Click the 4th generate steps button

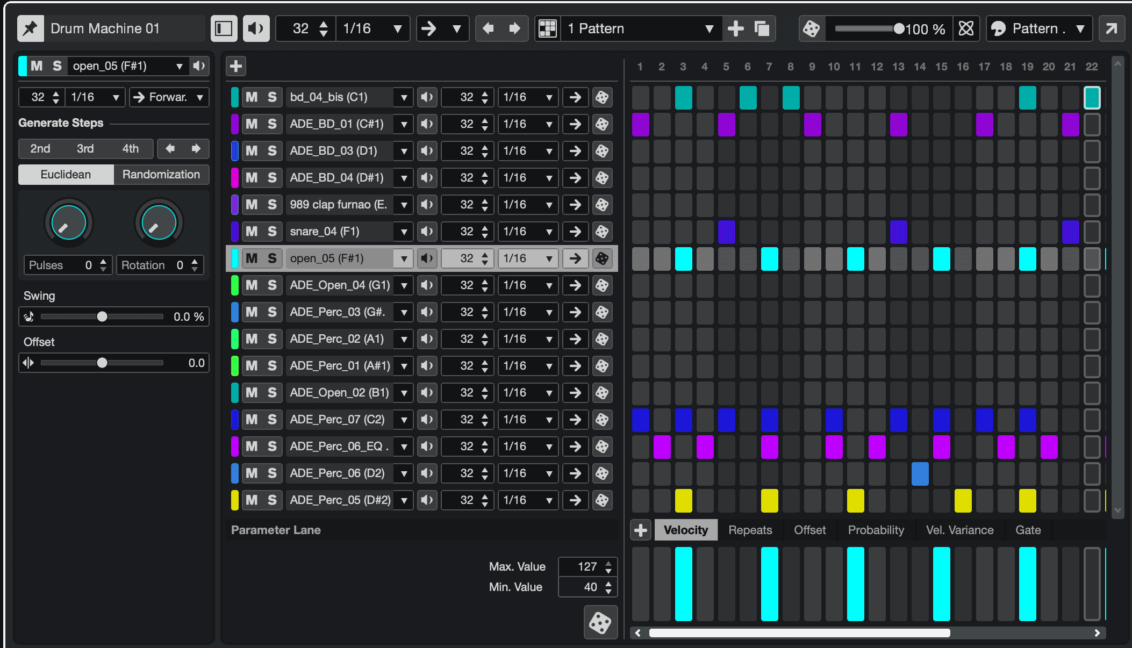(130, 149)
